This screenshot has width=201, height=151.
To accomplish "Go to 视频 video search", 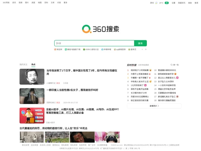I will 20,3.
